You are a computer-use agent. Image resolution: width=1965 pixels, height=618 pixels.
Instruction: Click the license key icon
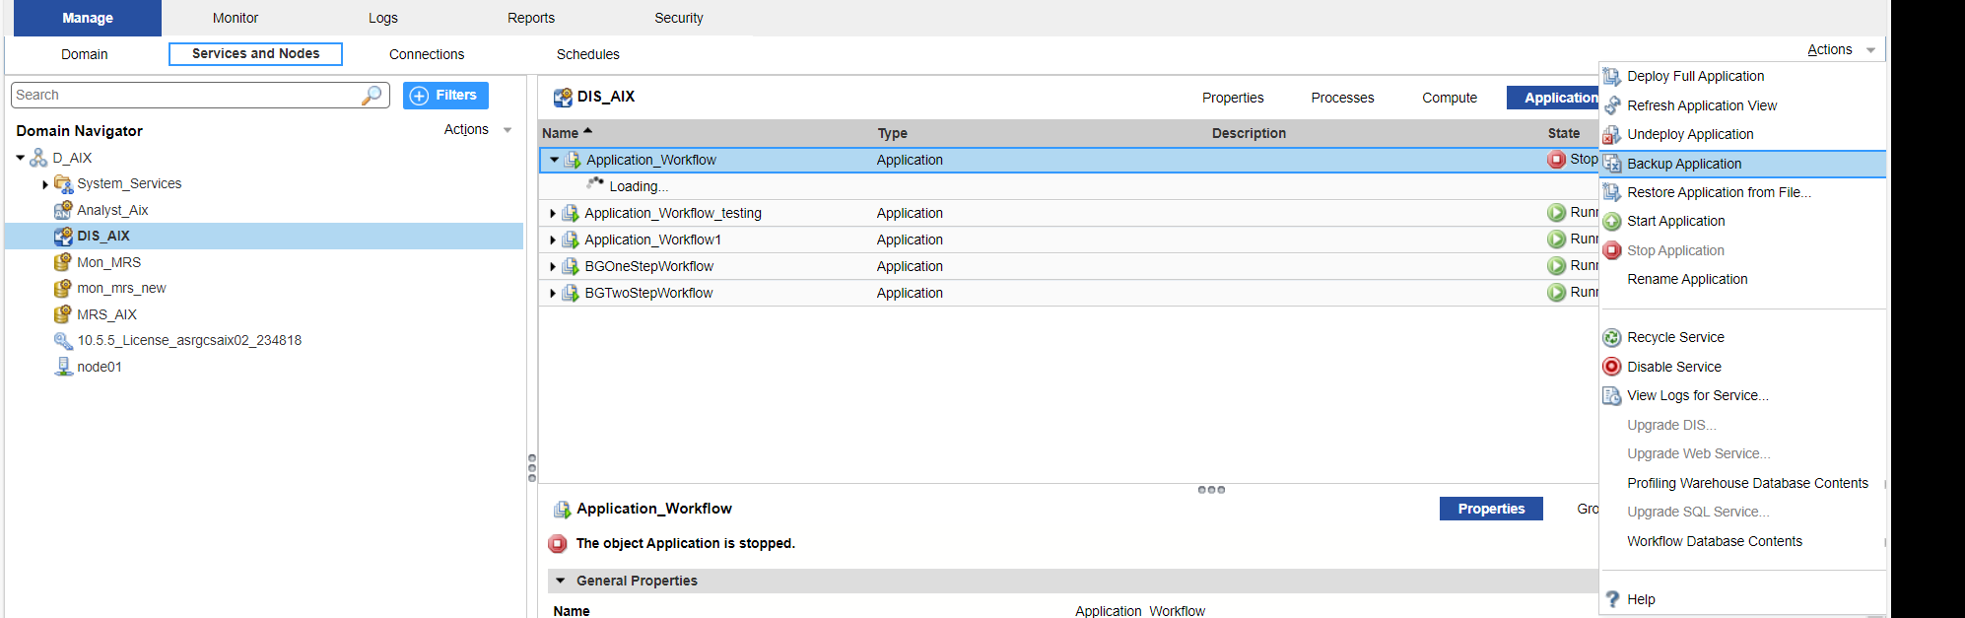[63, 341]
